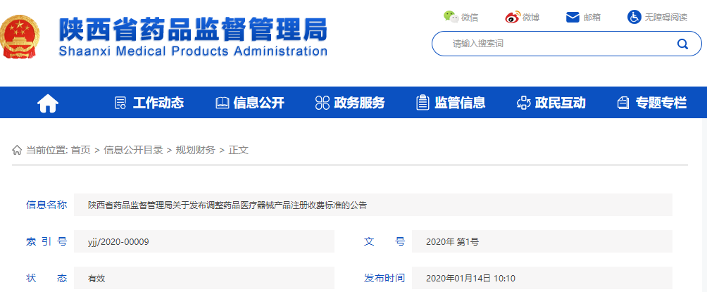Click the announcement title text
The width and height of the screenshot is (707, 292).
[x=227, y=205]
